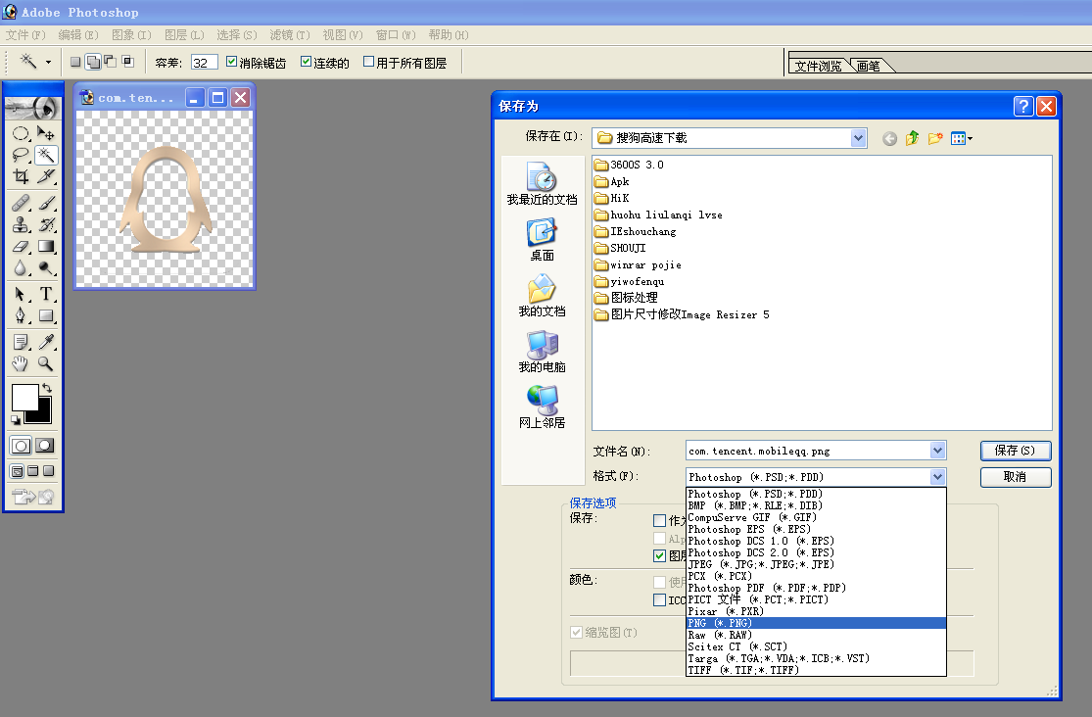Open the 文件(F) menu
Viewport: 1092px width, 717px height.
pyautogui.click(x=25, y=35)
